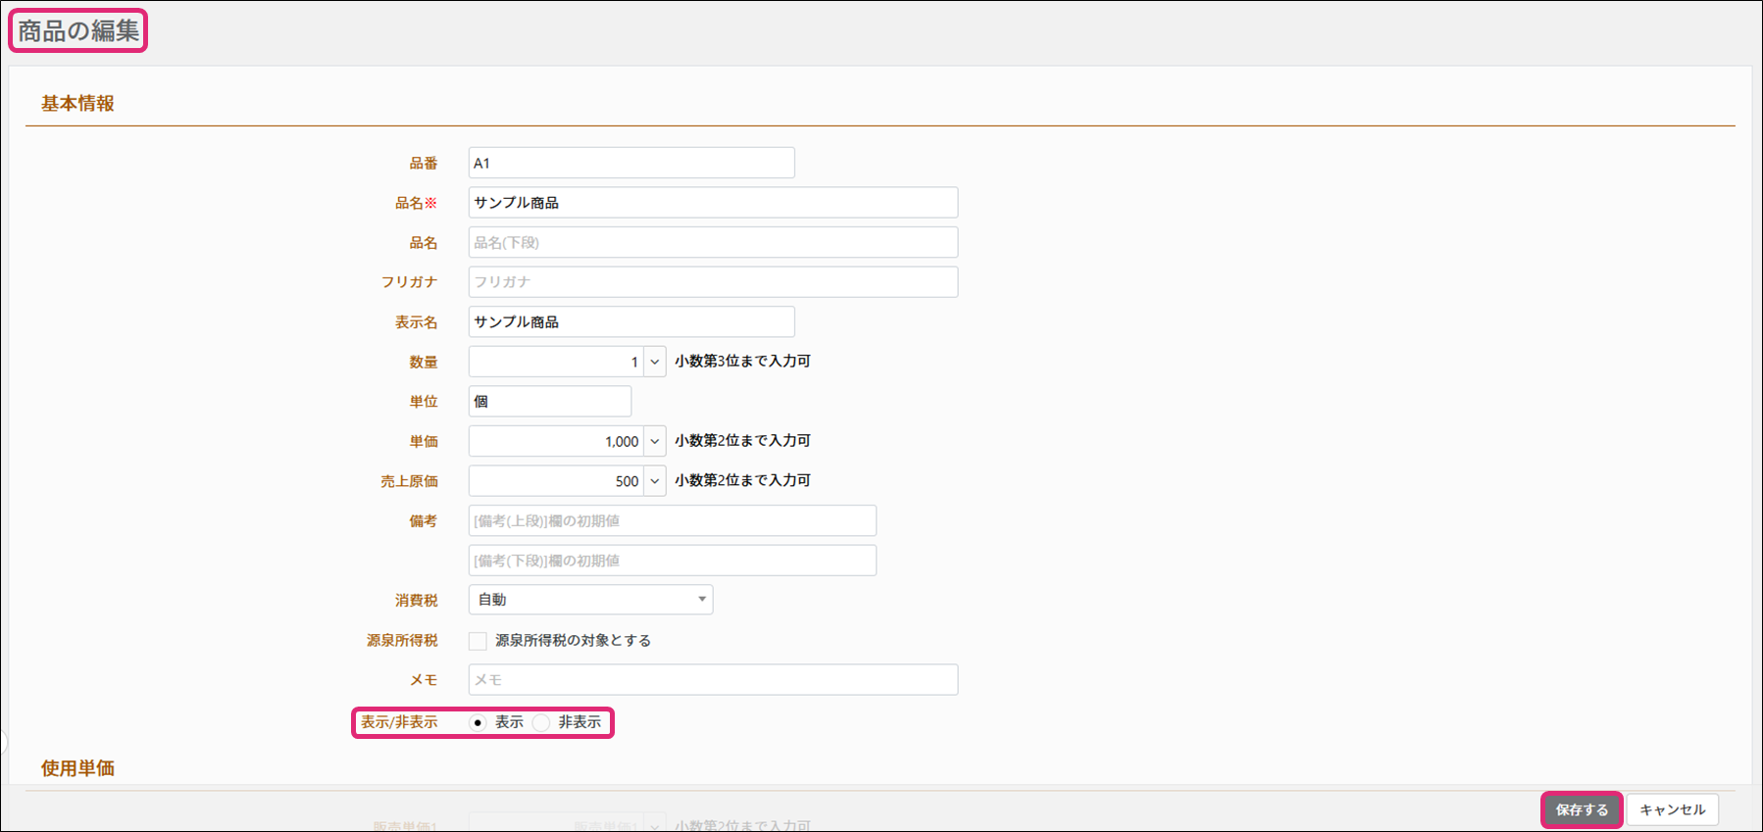Screen dimensions: 1763x832
Task: Focus the 品名(下段) input field
Action: click(x=712, y=242)
